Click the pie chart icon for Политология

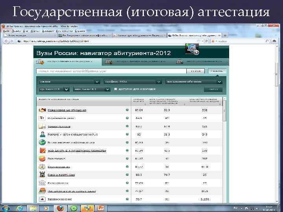pyautogui.click(x=42, y=159)
